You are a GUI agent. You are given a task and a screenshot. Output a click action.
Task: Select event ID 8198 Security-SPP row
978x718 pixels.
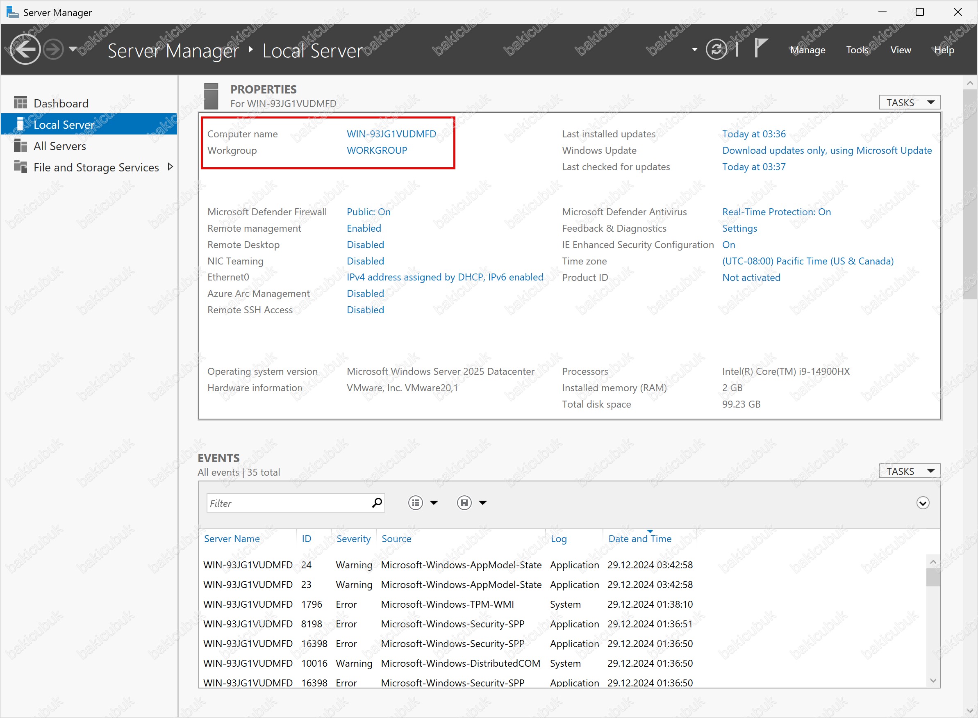[448, 624]
